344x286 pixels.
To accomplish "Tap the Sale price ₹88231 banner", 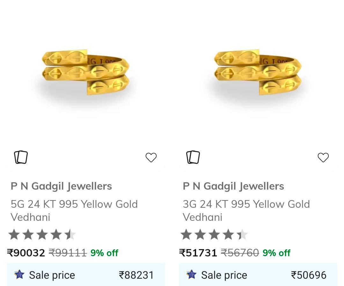I will pyautogui.click(x=86, y=275).
